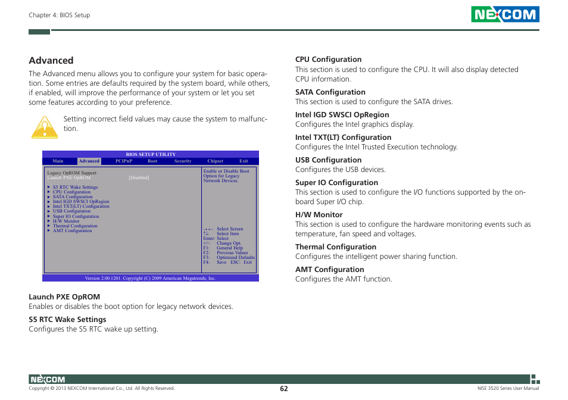Click the 'Super IO Configuration' heading in right column
Viewport: 568px width, 400px height.
pos(336,183)
